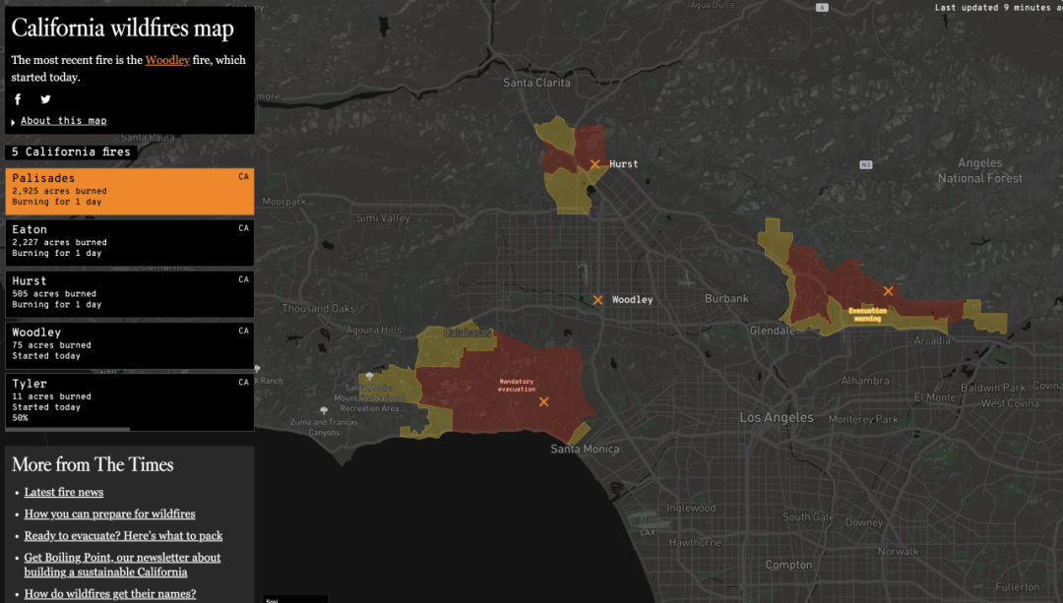Viewport: 1063px width, 603px height.
Task: Click the Evacuation warning zone label
Action: click(868, 315)
